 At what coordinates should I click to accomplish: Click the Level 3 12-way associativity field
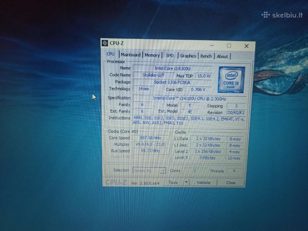point(234,158)
